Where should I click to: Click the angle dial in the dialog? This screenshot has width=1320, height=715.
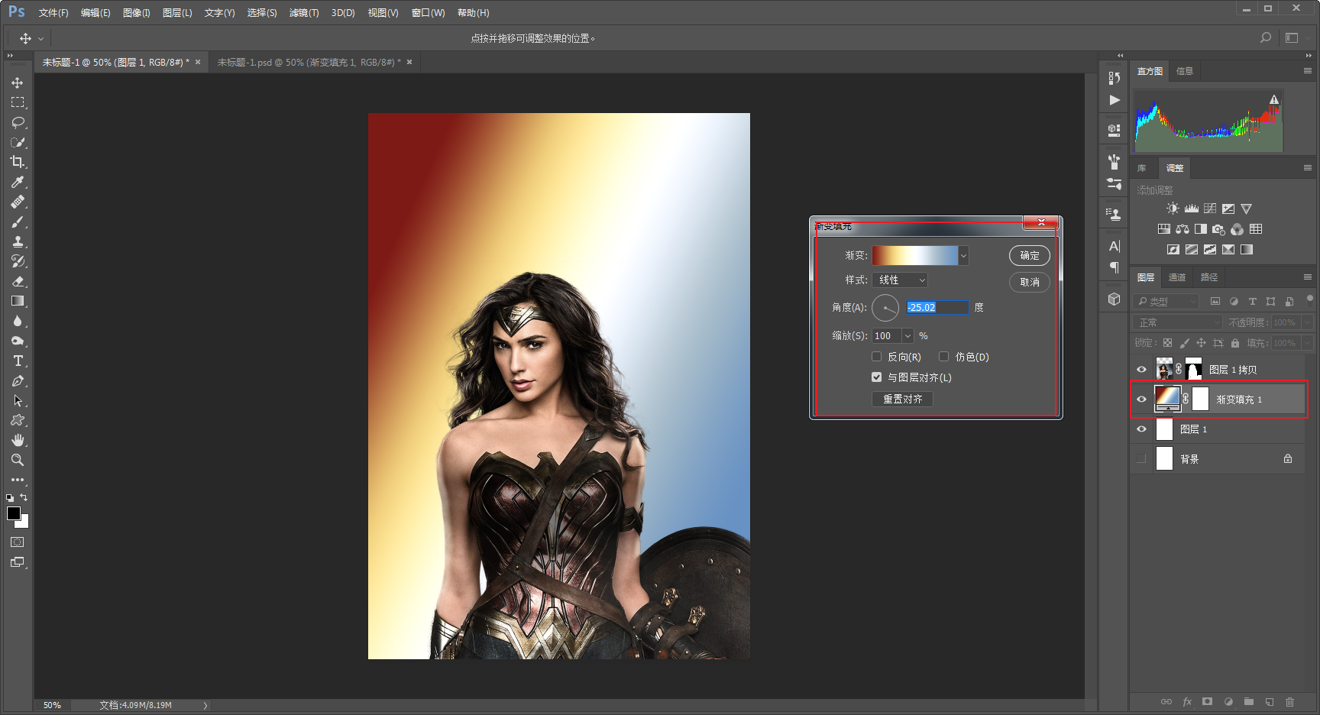[885, 308]
